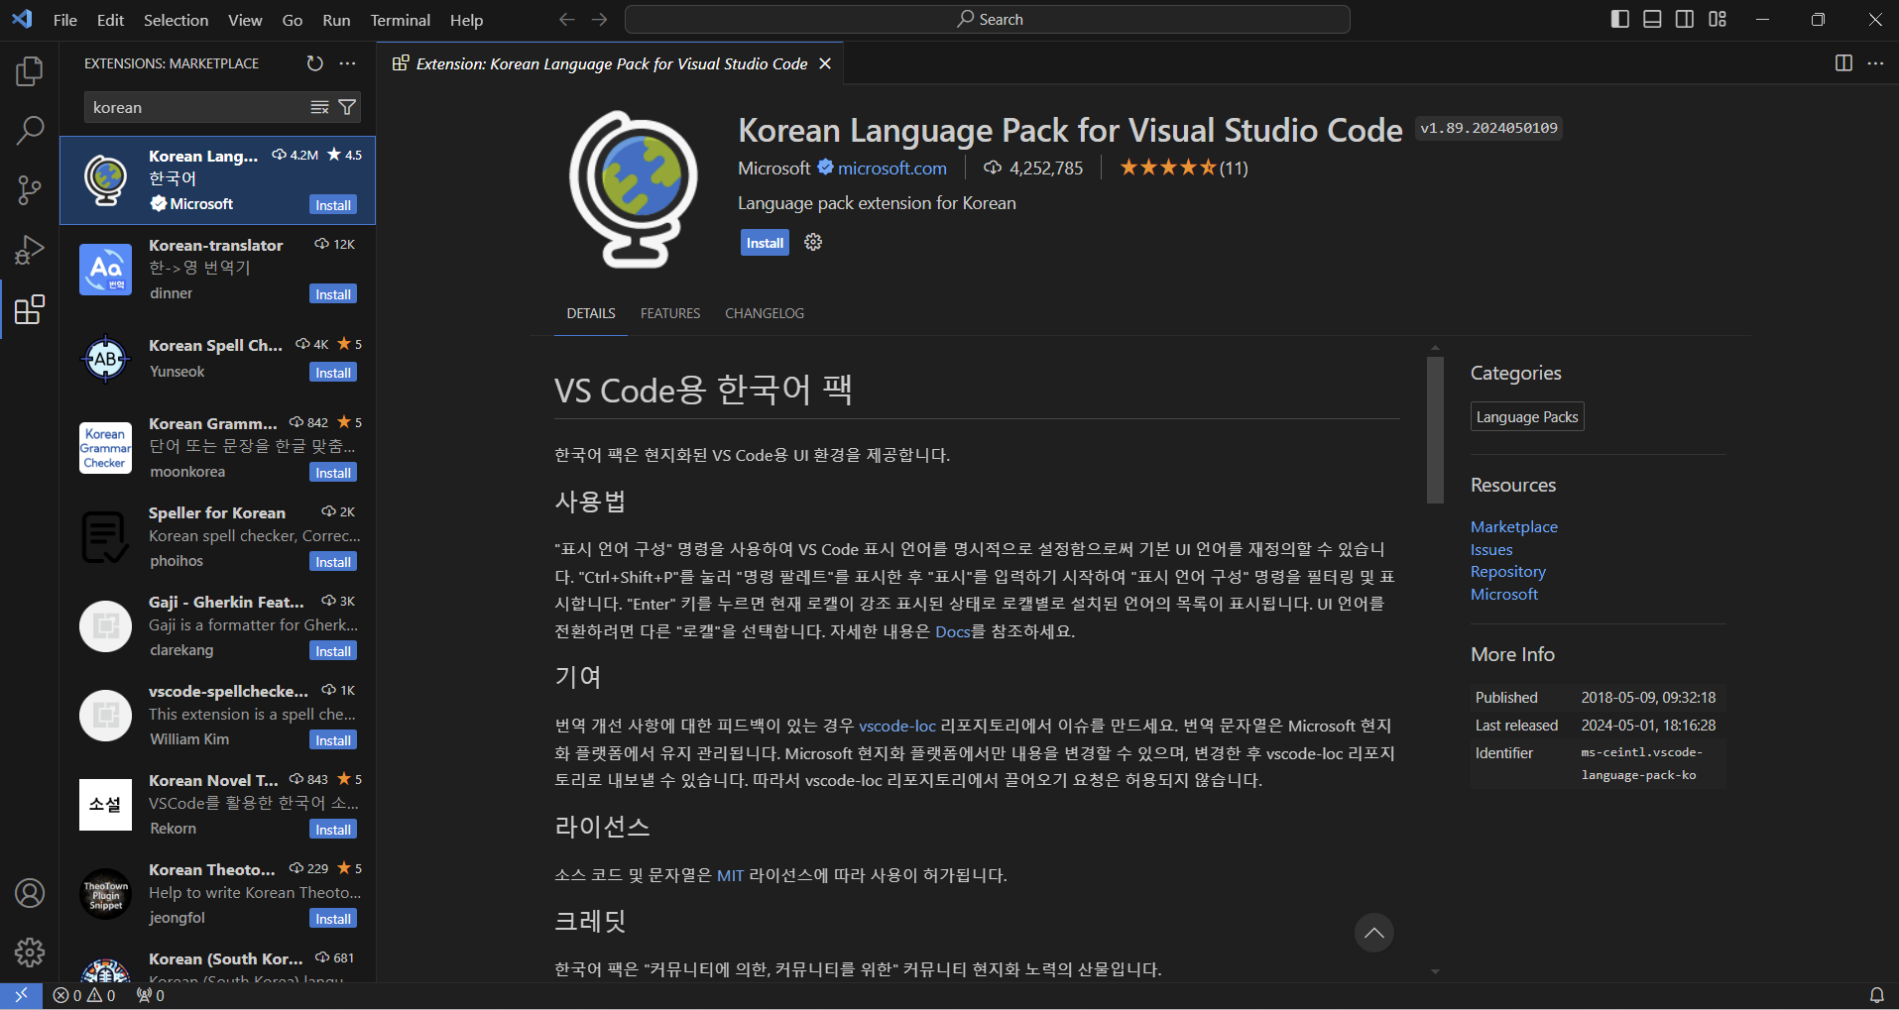Viewport: 1899px width, 1010px height.
Task: Clear extensions search results icon
Action: coord(319,107)
